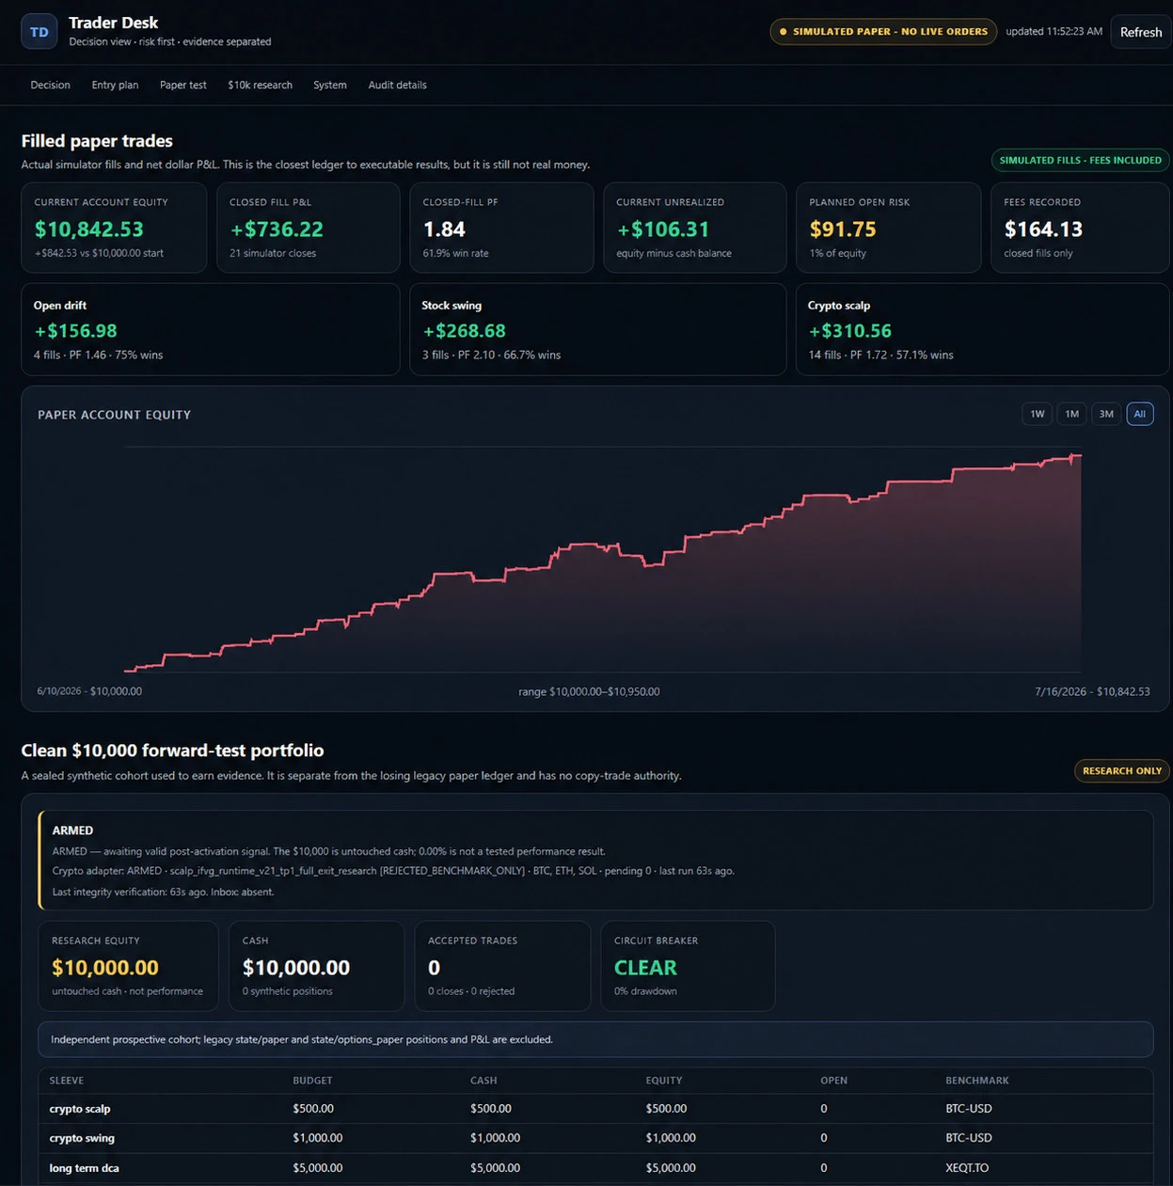
Task: Click the EQUITY column header
Action: [664, 1081]
